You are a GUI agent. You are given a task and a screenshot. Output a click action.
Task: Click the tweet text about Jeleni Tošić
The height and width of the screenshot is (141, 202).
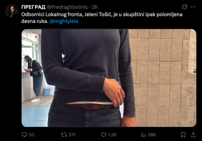tap(102, 18)
